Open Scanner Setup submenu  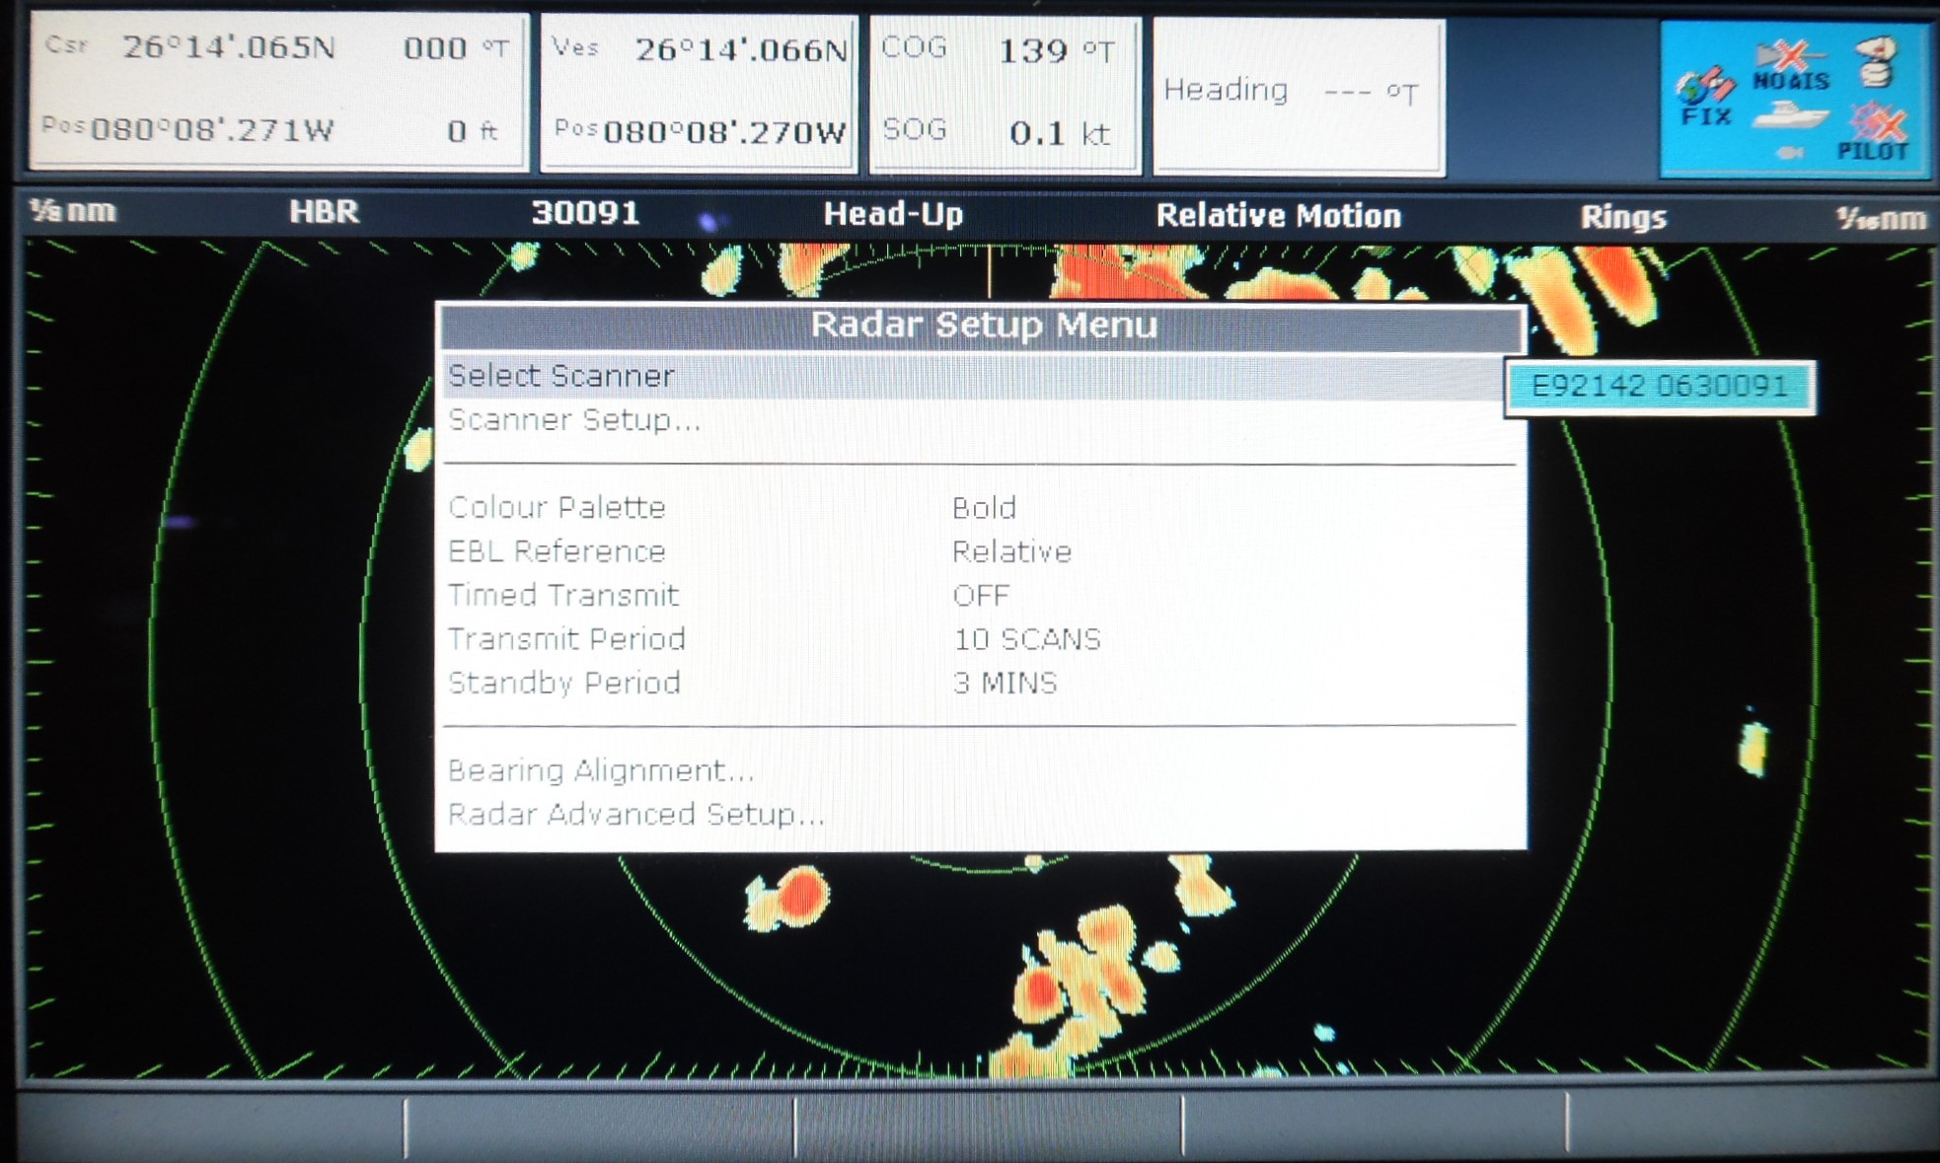click(x=573, y=420)
